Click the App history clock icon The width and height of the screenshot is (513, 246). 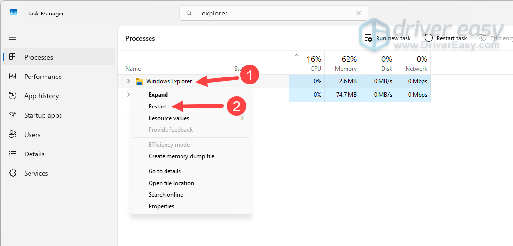(13, 96)
